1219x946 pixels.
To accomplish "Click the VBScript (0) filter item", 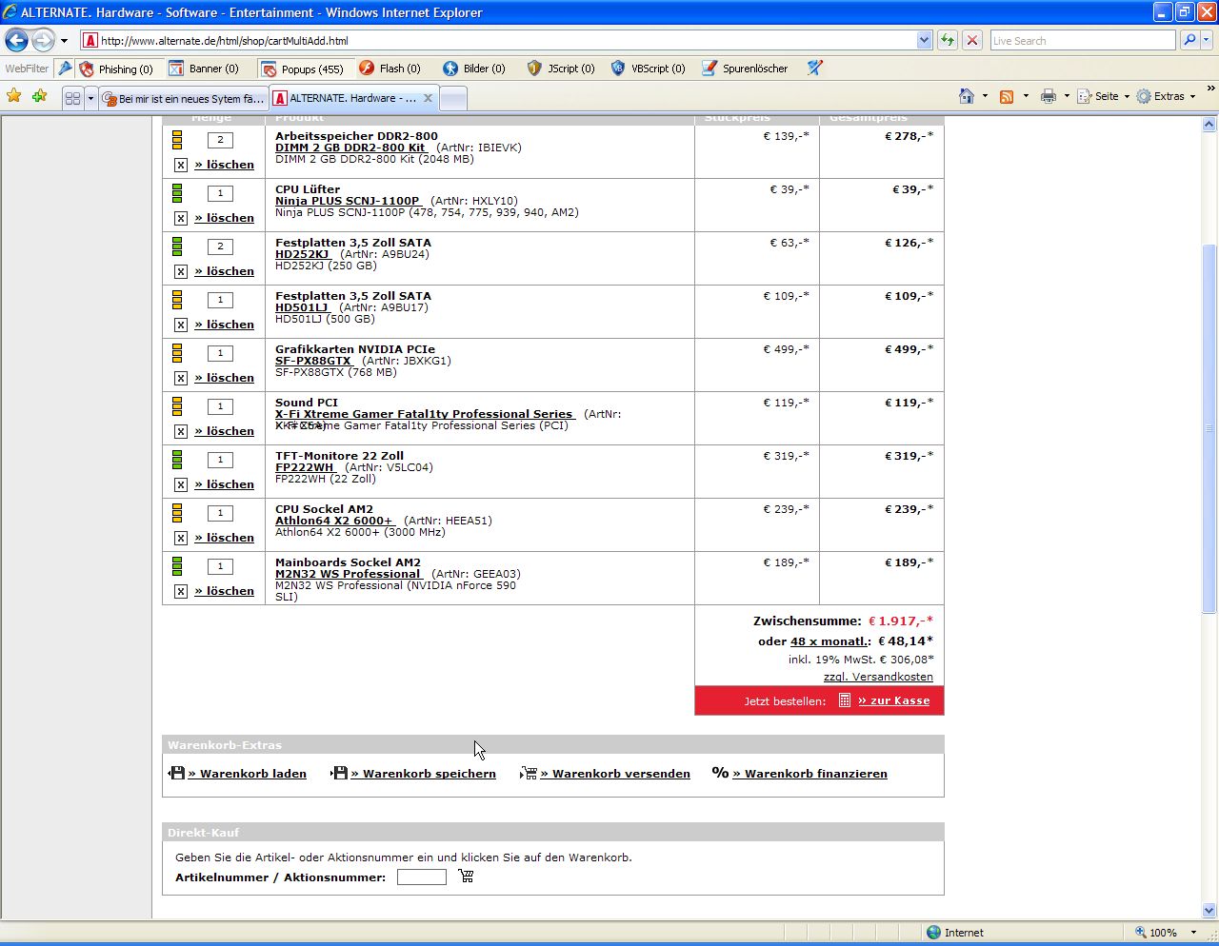I will pyautogui.click(x=648, y=69).
